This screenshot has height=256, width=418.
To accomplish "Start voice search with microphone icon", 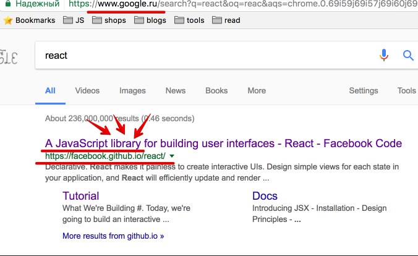I will (x=384, y=55).
